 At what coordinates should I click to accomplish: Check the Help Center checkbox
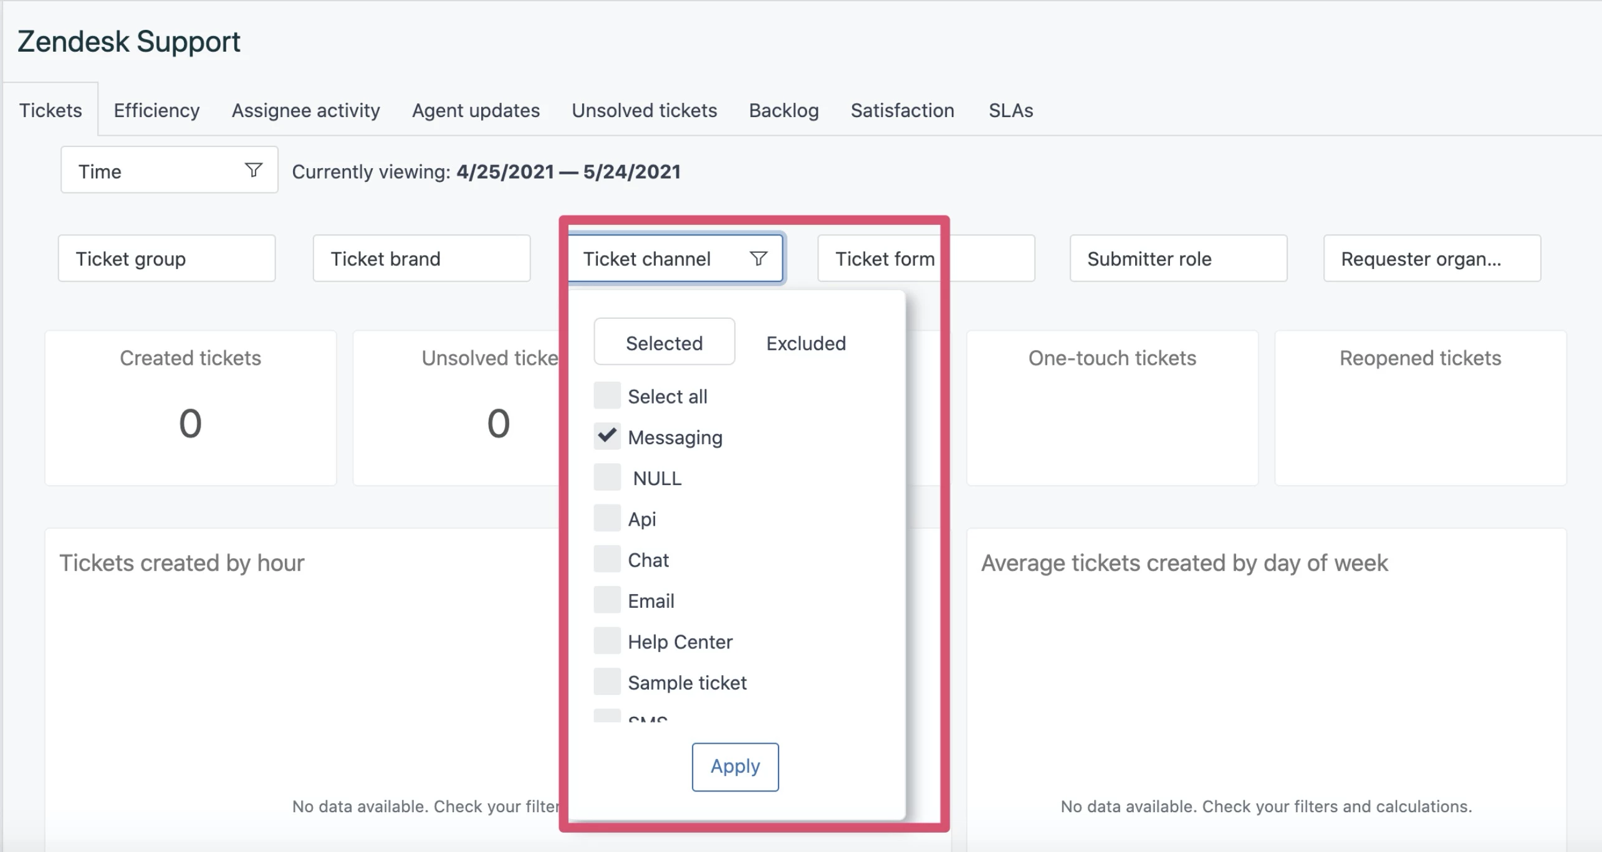click(x=607, y=641)
